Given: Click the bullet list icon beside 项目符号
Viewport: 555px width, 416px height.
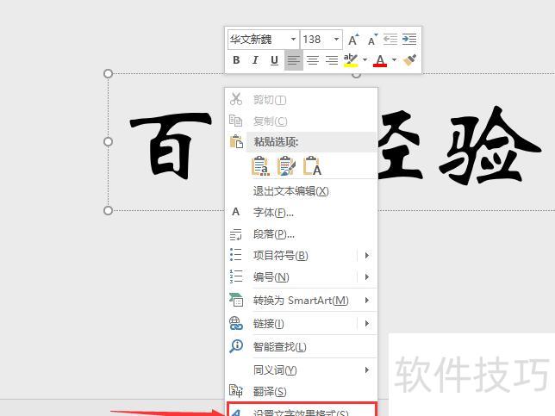Looking at the screenshot, I should [236, 255].
